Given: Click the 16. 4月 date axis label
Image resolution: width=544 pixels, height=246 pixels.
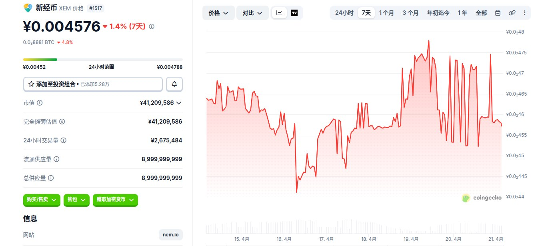Looking at the screenshot, I should pos(284,239).
